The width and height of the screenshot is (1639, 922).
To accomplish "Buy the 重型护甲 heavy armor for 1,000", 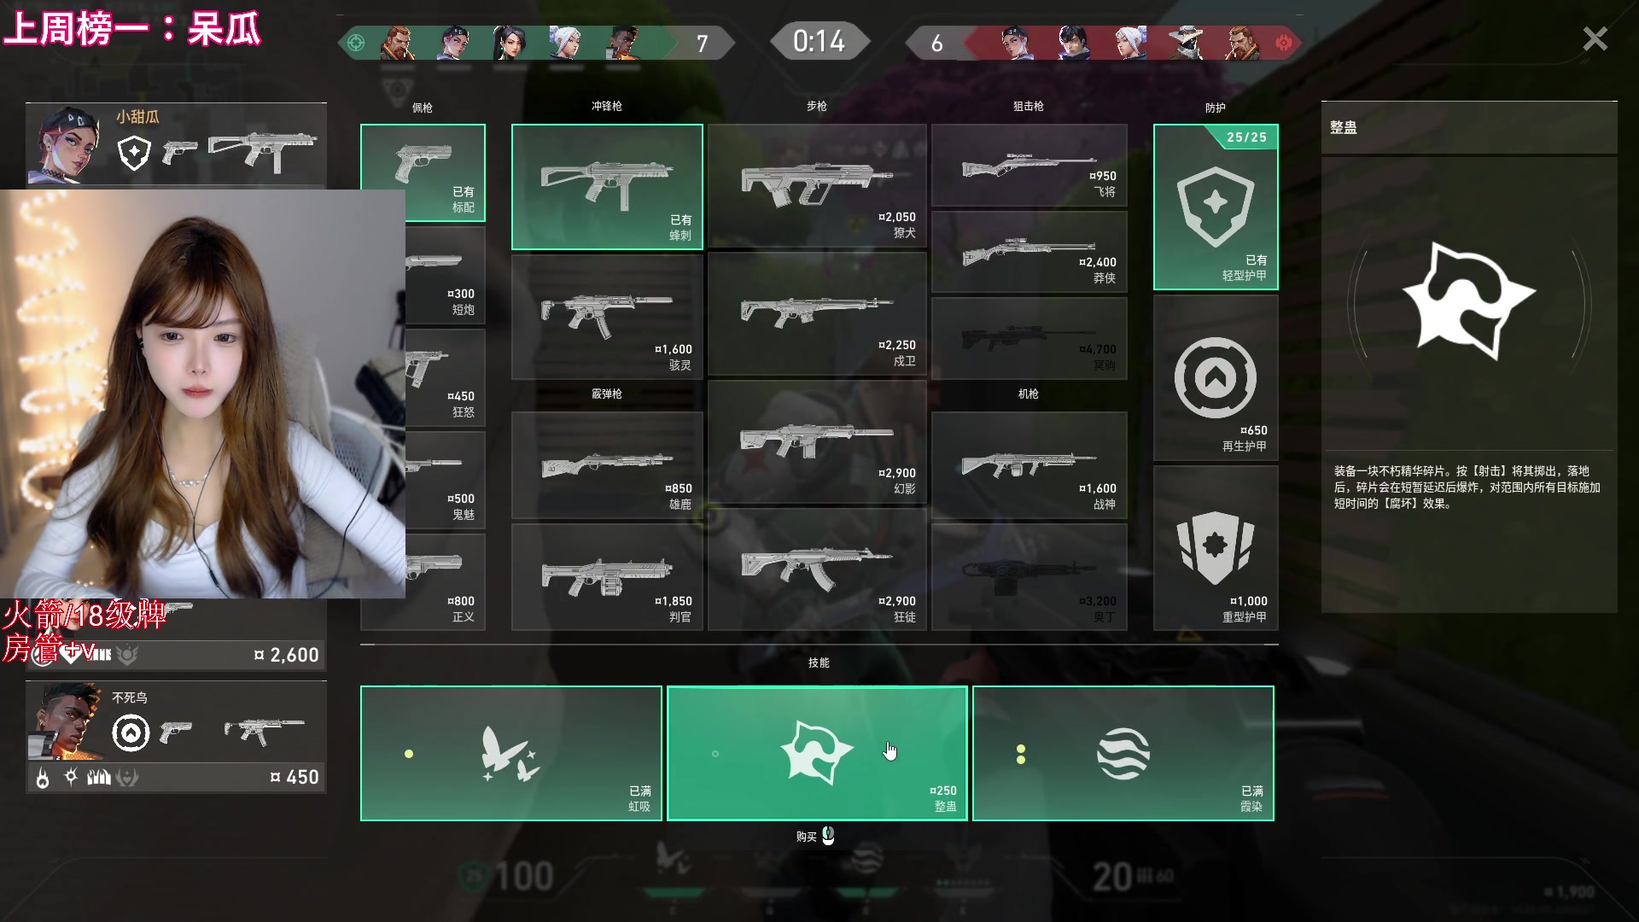I will pos(1216,548).
